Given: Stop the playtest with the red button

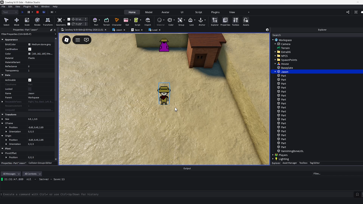Looking at the screenshot, I should click(38, 12).
